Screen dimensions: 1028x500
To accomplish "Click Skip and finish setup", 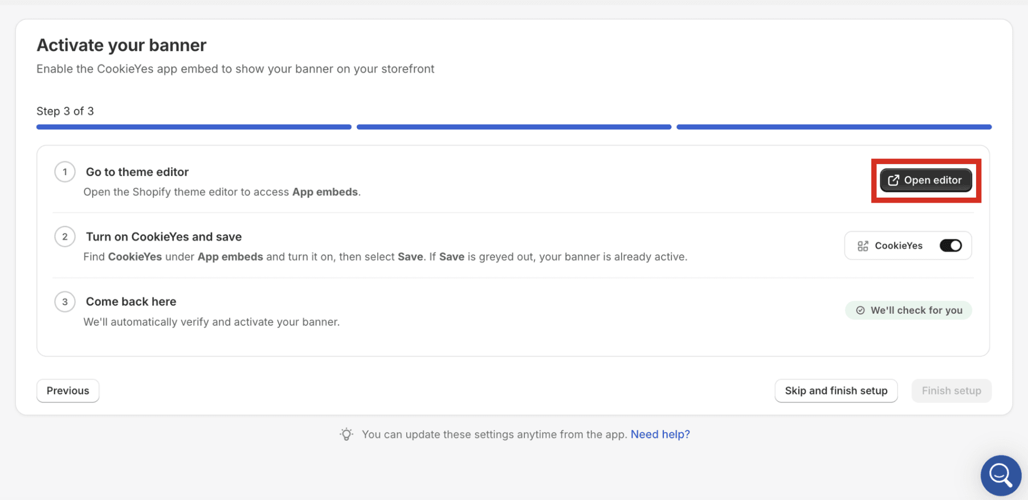I will coord(836,391).
